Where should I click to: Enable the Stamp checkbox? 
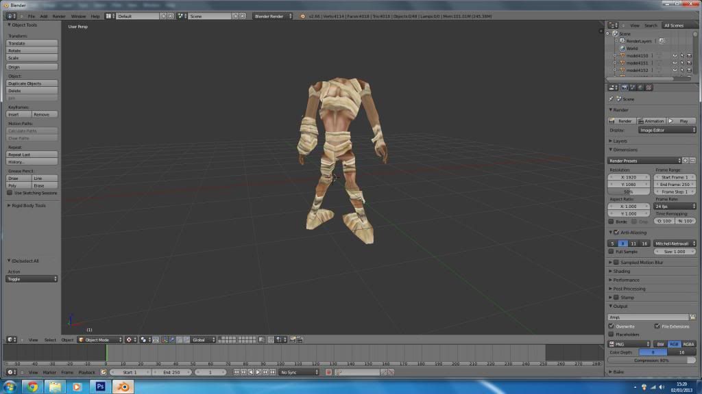pyautogui.click(x=616, y=298)
